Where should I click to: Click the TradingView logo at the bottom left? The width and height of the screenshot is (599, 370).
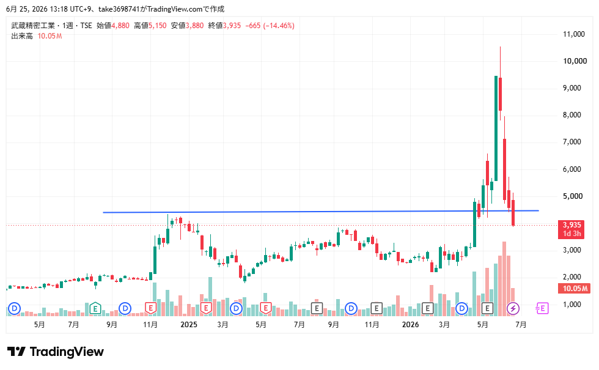56,352
